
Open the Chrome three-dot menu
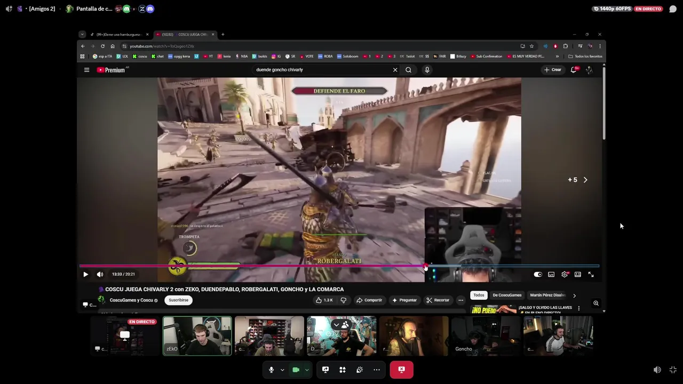600,46
